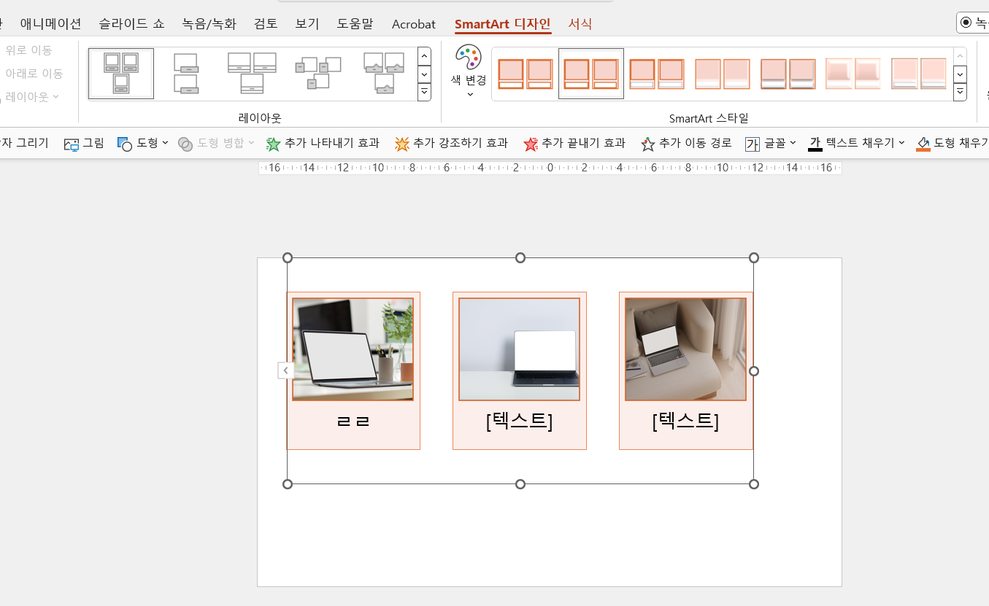Open the 텍스트 채우기 dropdown arrow
The width and height of the screenshot is (989, 606).
[901, 143]
